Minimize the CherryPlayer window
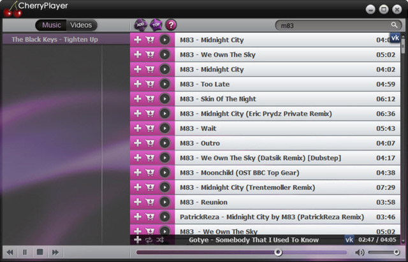Screen dimensions: 408x262 click(x=370, y=10)
